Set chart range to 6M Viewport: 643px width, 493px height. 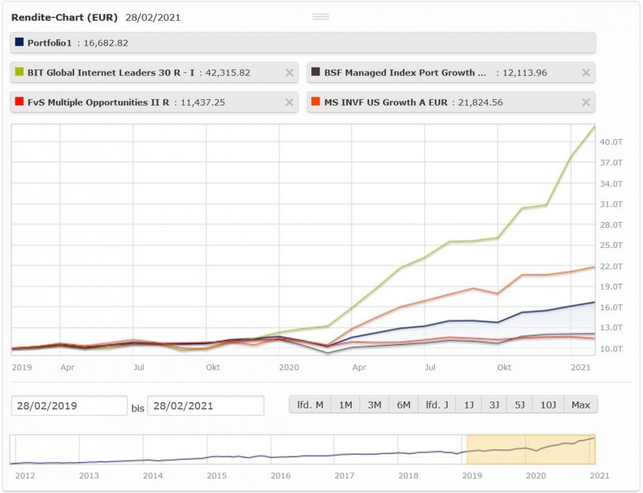point(404,405)
